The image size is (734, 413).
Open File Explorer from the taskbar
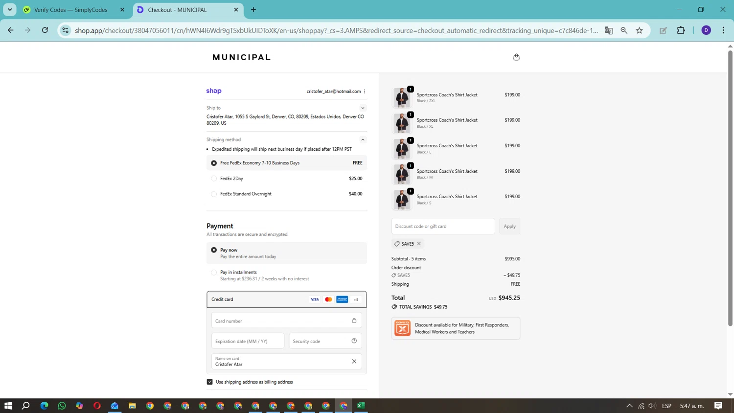132,406
